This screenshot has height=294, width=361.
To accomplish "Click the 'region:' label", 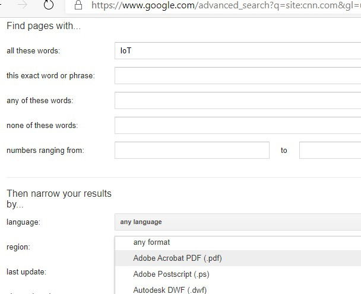I will pyautogui.click(x=18, y=247).
